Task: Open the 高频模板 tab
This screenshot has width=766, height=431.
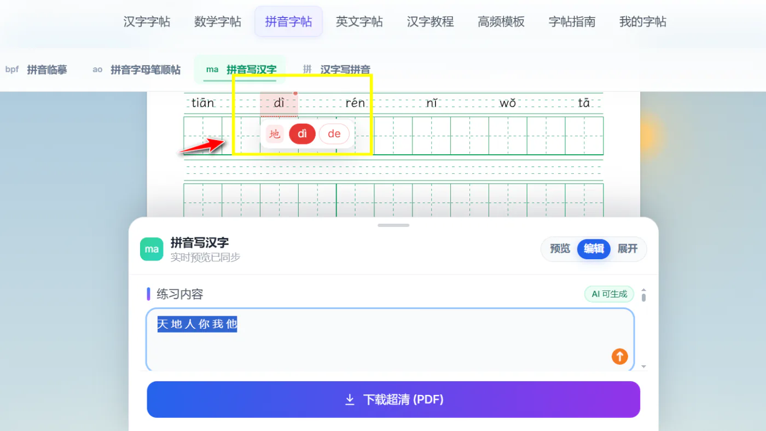Action: coord(501,22)
